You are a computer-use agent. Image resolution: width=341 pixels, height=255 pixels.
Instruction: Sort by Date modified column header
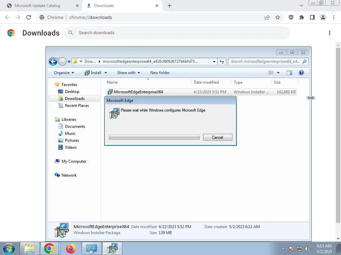[x=211, y=82]
